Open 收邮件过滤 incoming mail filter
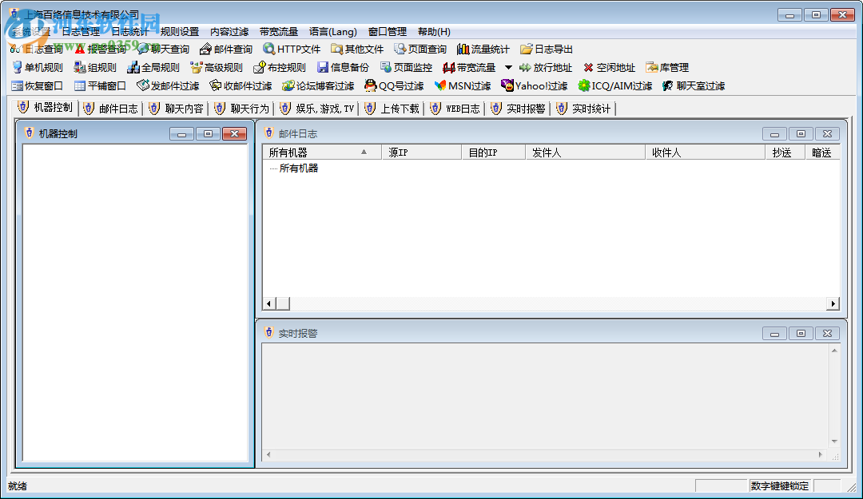Viewport: 863px width, 499px height. click(x=241, y=85)
